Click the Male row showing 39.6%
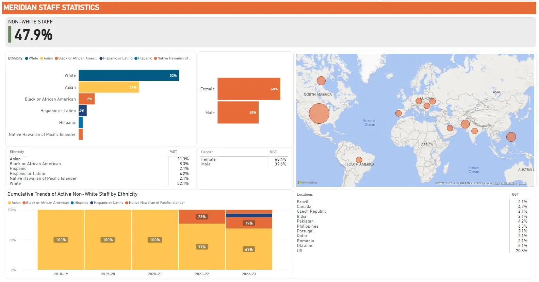The width and height of the screenshot is (539, 282). [x=244, y=164]
